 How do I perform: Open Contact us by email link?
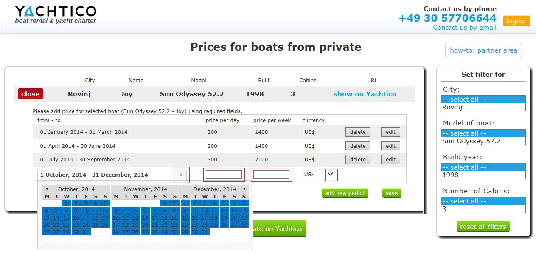pos(464,28)
